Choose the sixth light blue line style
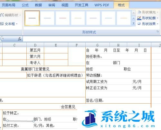 pos(109,18)
